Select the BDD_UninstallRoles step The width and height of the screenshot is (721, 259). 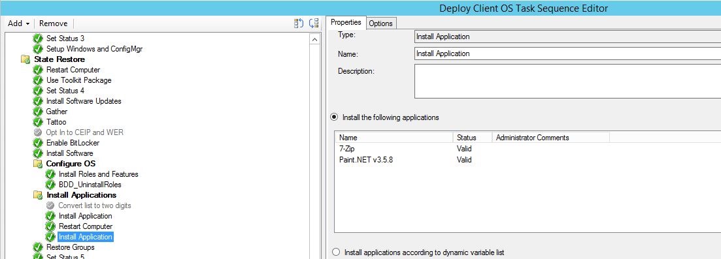90,185
